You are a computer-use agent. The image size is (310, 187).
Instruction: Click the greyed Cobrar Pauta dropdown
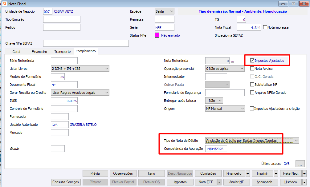(x=217, y=85)
